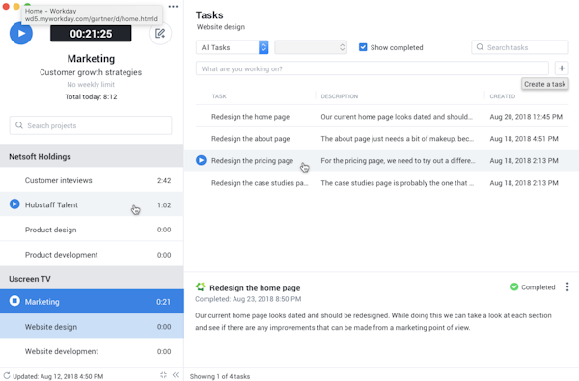Click the pricing page task description cell
Screen dimensions: 579x381
coord(398,160)
